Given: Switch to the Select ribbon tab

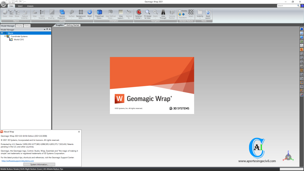Looking at the screenshot, I should pyautogui.click(x=20, y=6).
